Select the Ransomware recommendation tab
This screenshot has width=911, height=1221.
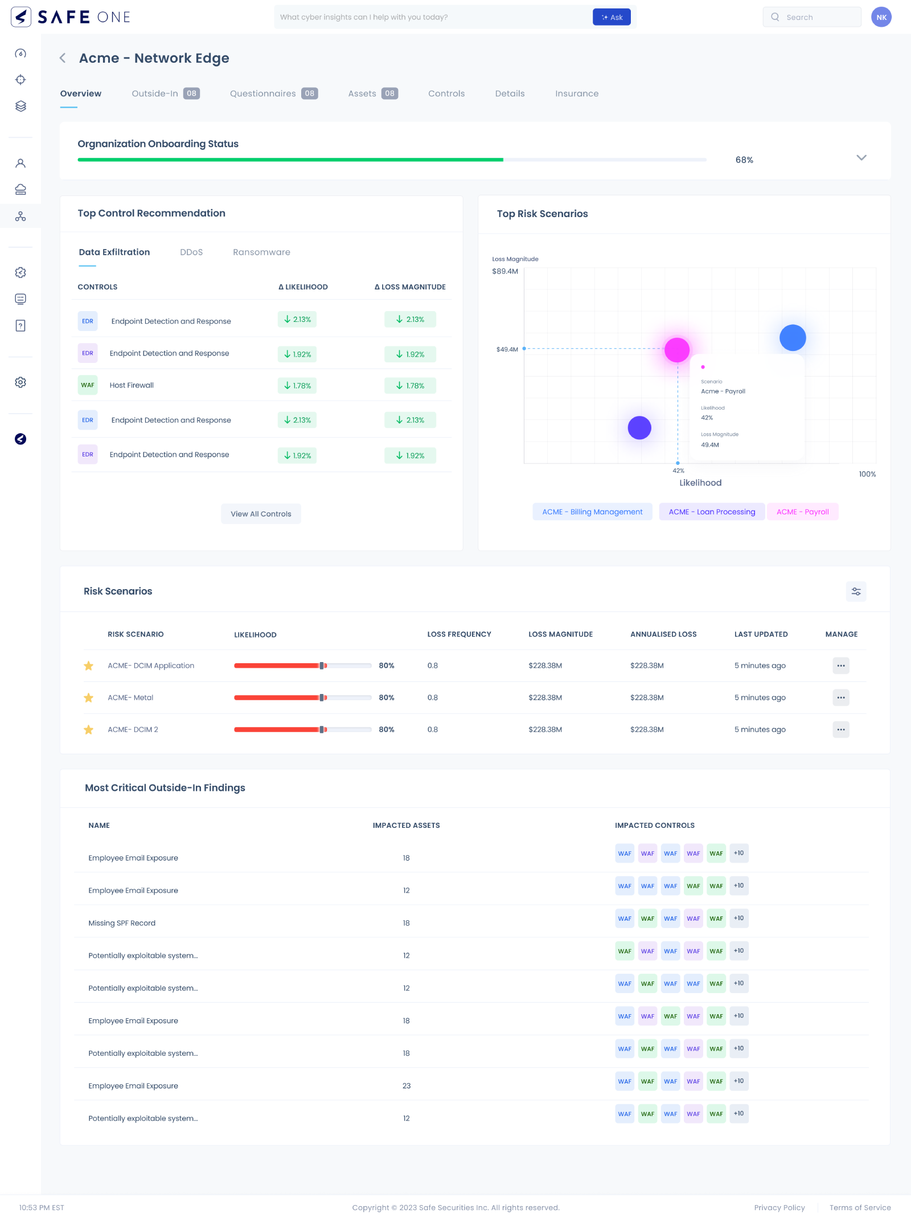[x=261, y=252]
